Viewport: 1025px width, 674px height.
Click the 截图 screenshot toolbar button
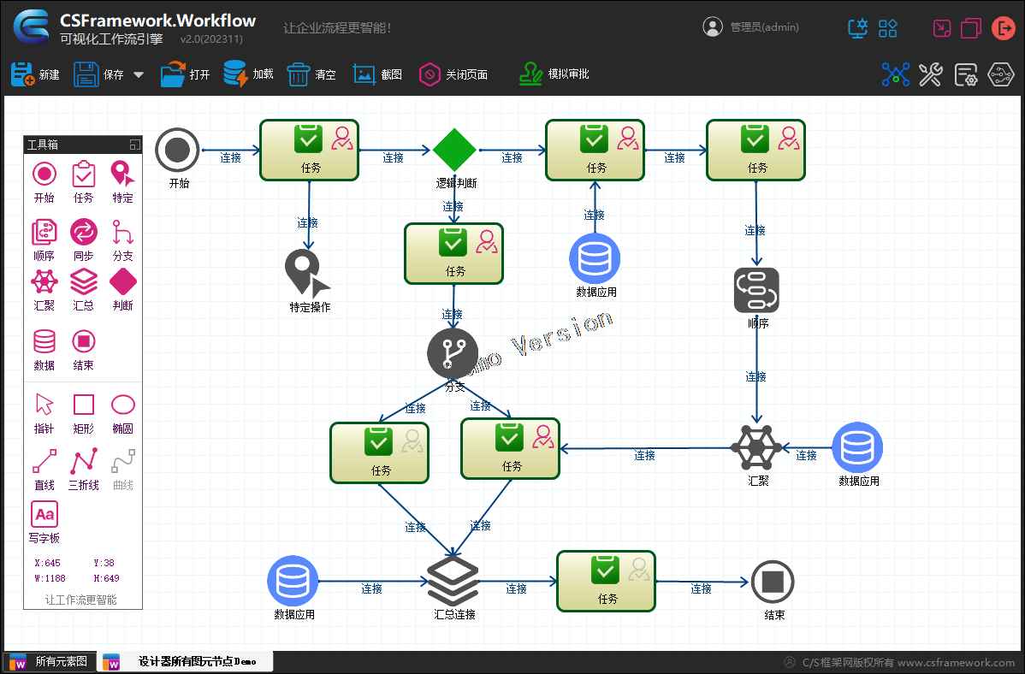376,74
